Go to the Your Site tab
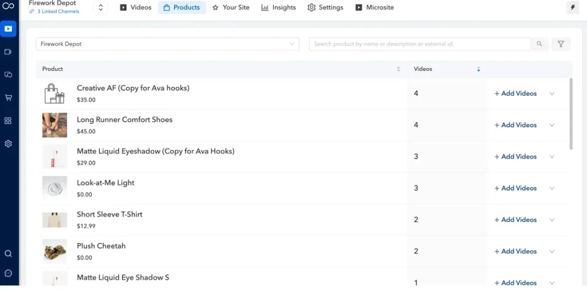Image resolution: width=587 pixels, height=290 pixels. click(230, 7)
